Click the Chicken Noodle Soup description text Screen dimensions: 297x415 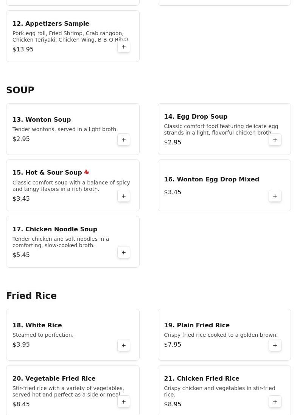pos(61,242)
